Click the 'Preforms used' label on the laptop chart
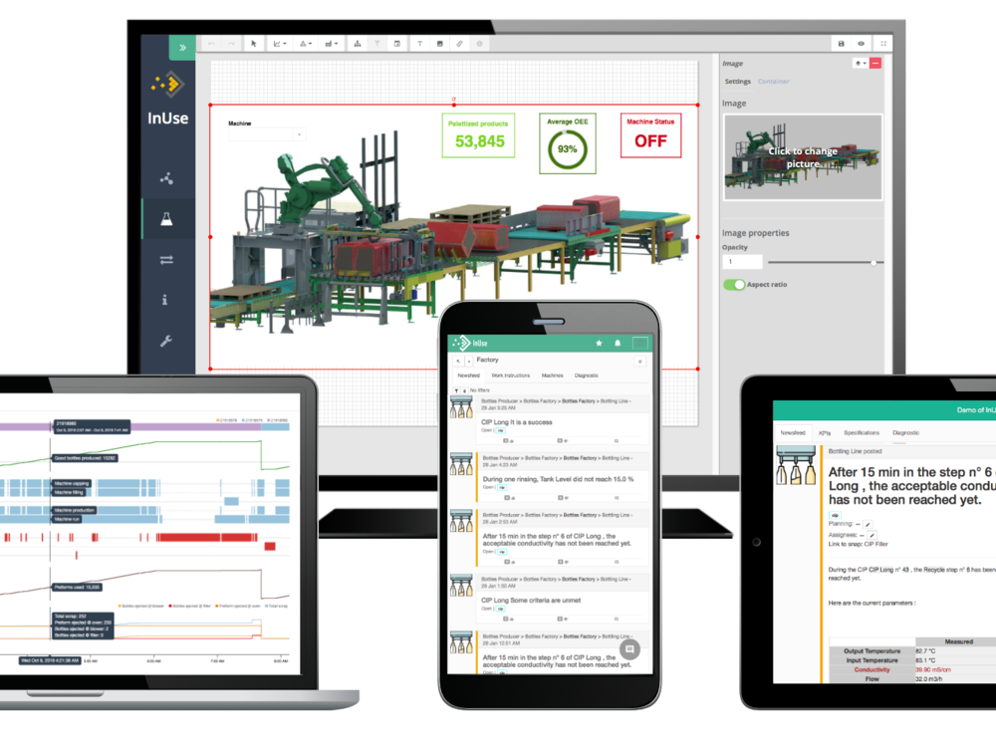This screenshot has width=996, height=747. click(77, 587)
